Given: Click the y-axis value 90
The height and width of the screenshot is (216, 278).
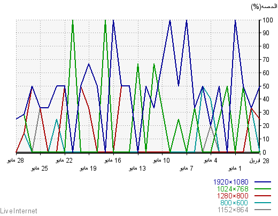Looking at the screenshot, I should pyautogui.click(x=266, y=33).
